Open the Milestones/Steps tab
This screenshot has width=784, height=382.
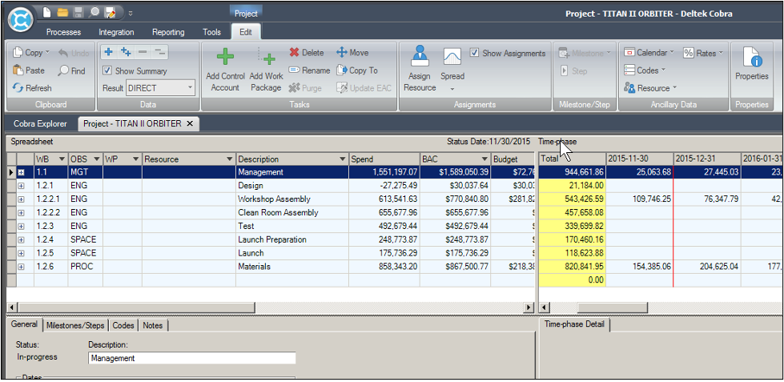point(75,325)
